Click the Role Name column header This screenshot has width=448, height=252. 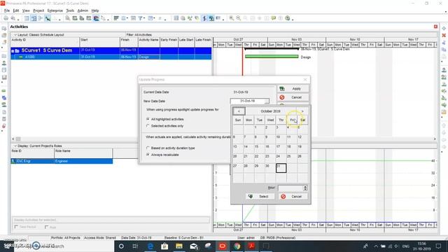click(83, 153)
